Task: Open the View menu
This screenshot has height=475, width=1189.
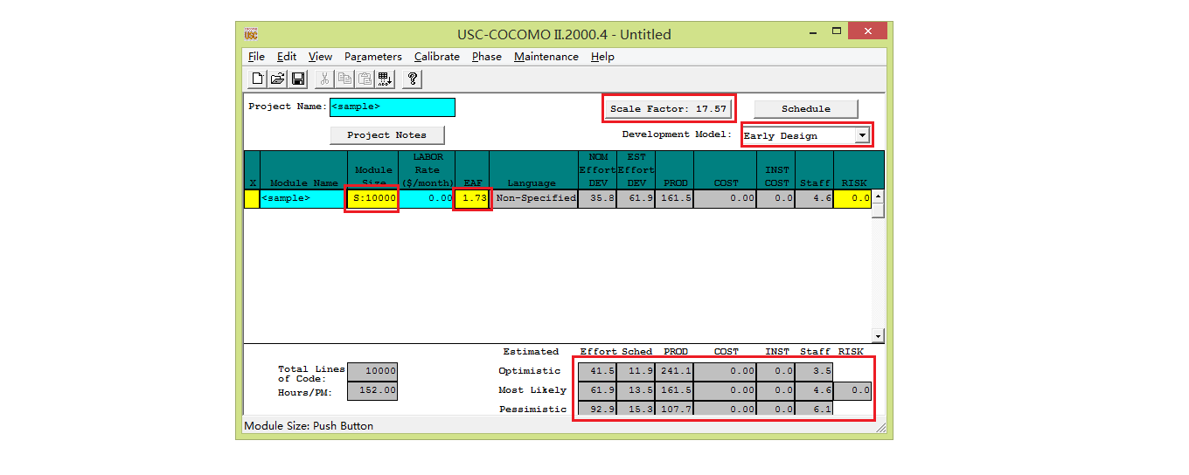Action: click(320, 56)
